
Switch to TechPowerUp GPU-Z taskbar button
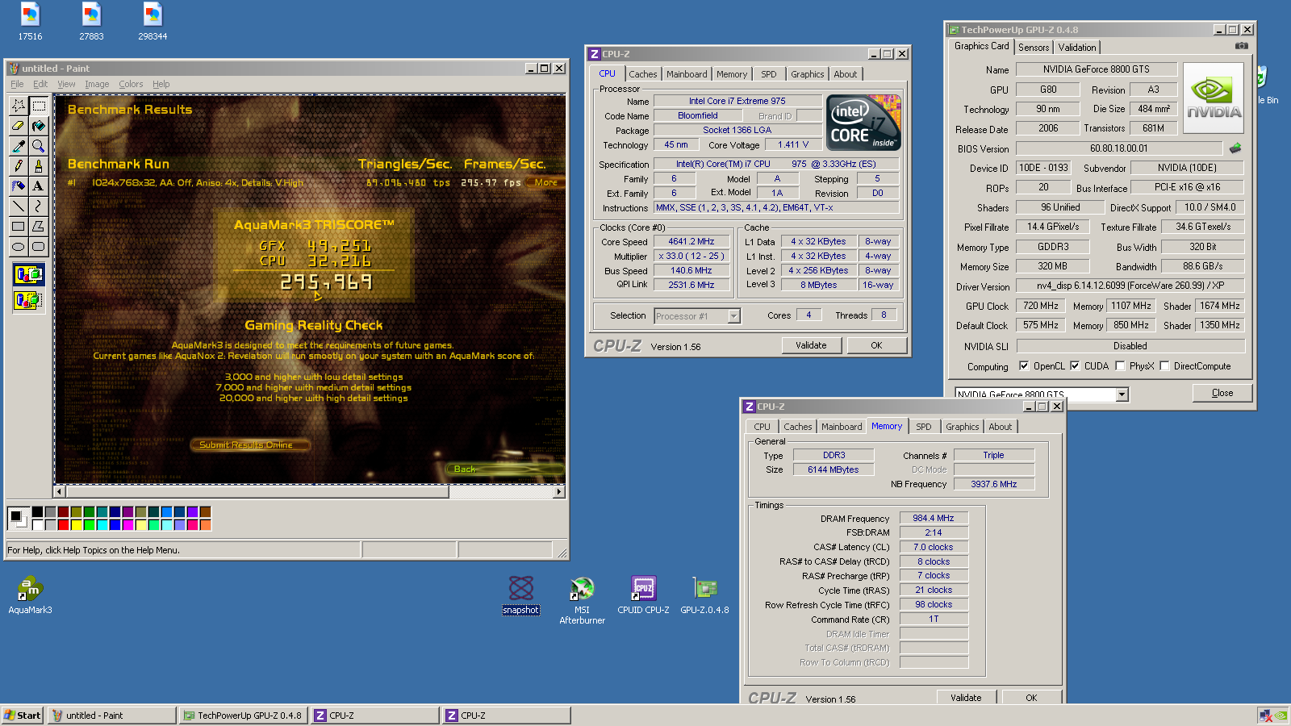[243, 716]
